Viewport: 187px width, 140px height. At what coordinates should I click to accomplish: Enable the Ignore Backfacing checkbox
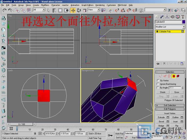(158, 84)
